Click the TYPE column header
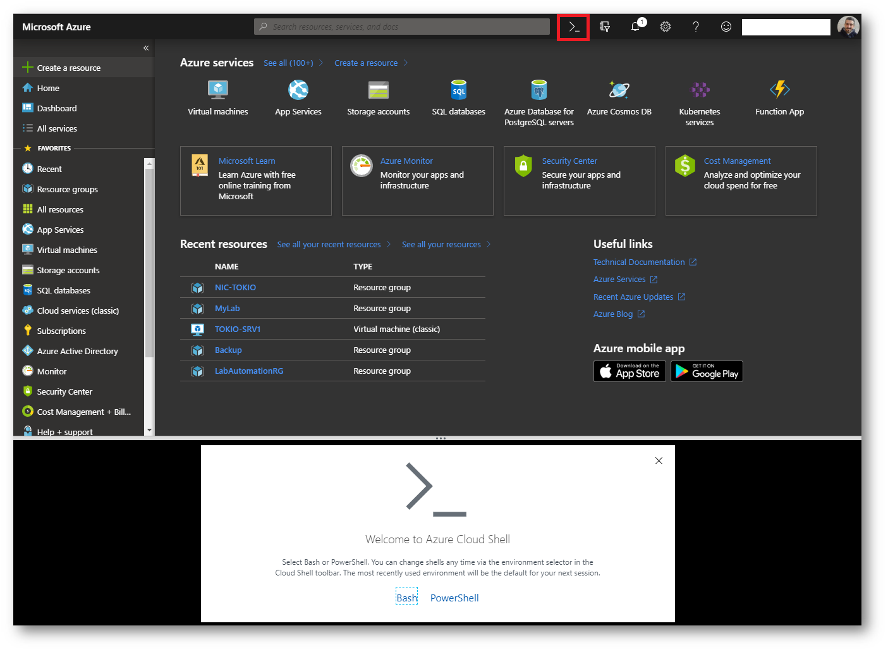 coord(363,267)
